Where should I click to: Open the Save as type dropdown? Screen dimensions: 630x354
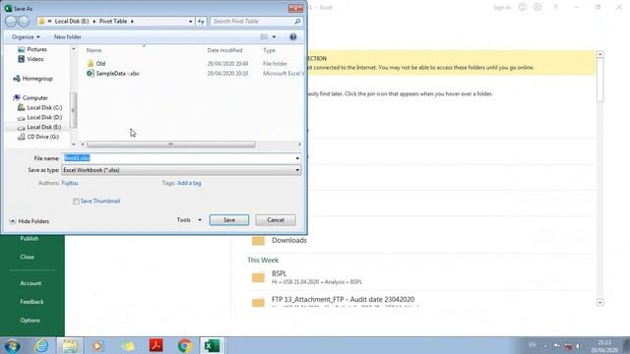181,170
